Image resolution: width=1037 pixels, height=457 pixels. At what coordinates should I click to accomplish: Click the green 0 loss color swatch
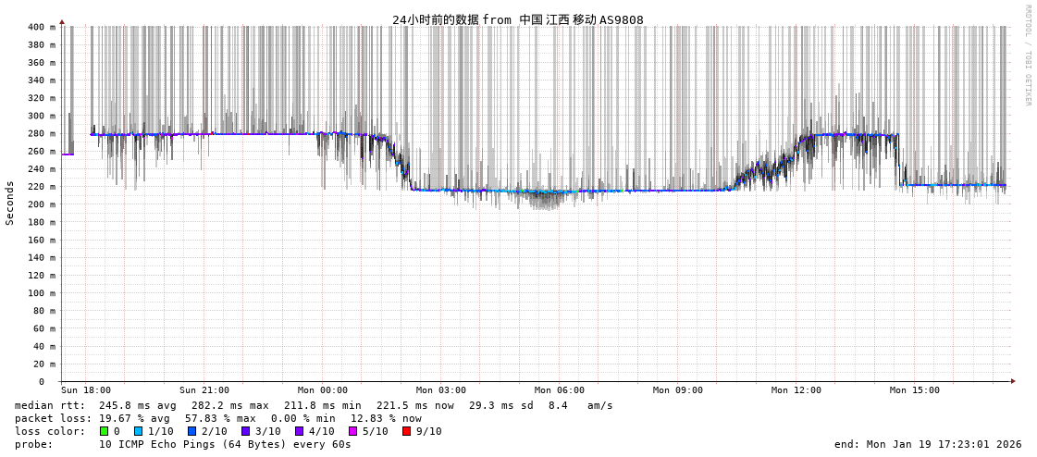104,431
